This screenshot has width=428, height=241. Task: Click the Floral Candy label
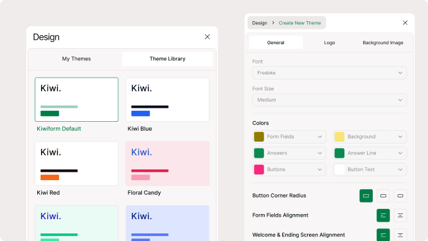[x=144, y=192]
